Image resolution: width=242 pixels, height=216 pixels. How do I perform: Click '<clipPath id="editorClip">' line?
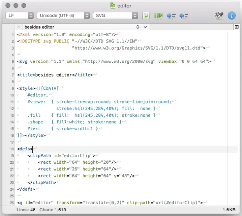tap(61, 155)
